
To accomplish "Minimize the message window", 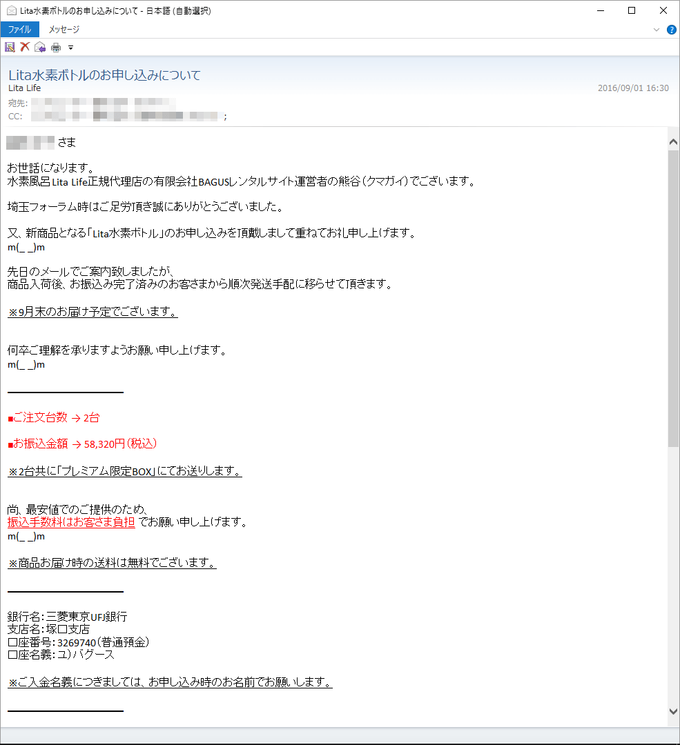I will [601, 10].
